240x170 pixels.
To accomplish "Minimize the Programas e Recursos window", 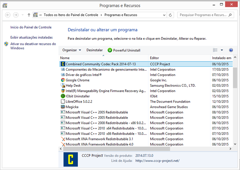I will tap(214, 4).
